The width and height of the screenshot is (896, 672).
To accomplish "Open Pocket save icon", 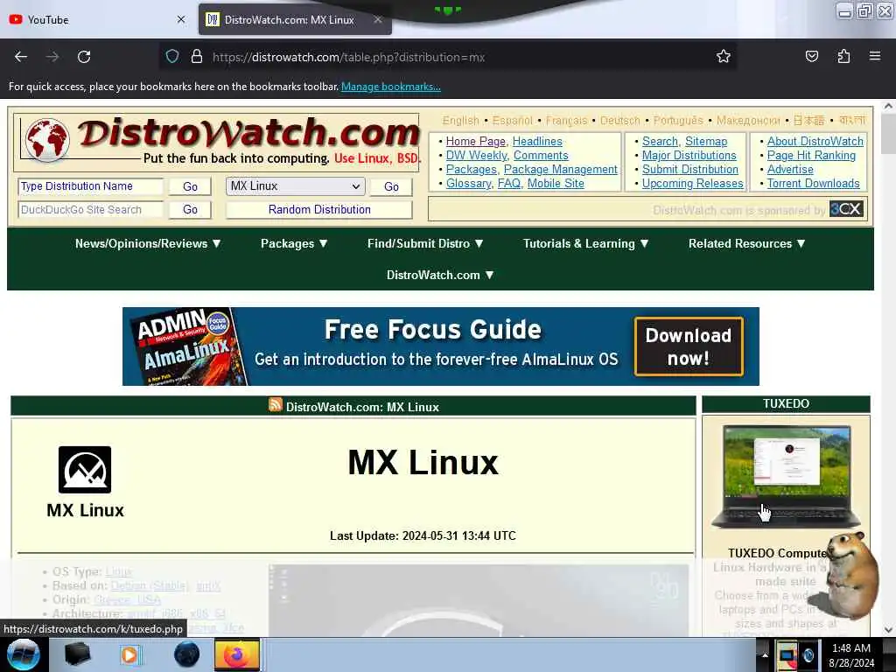I will (x=811, y=57).
